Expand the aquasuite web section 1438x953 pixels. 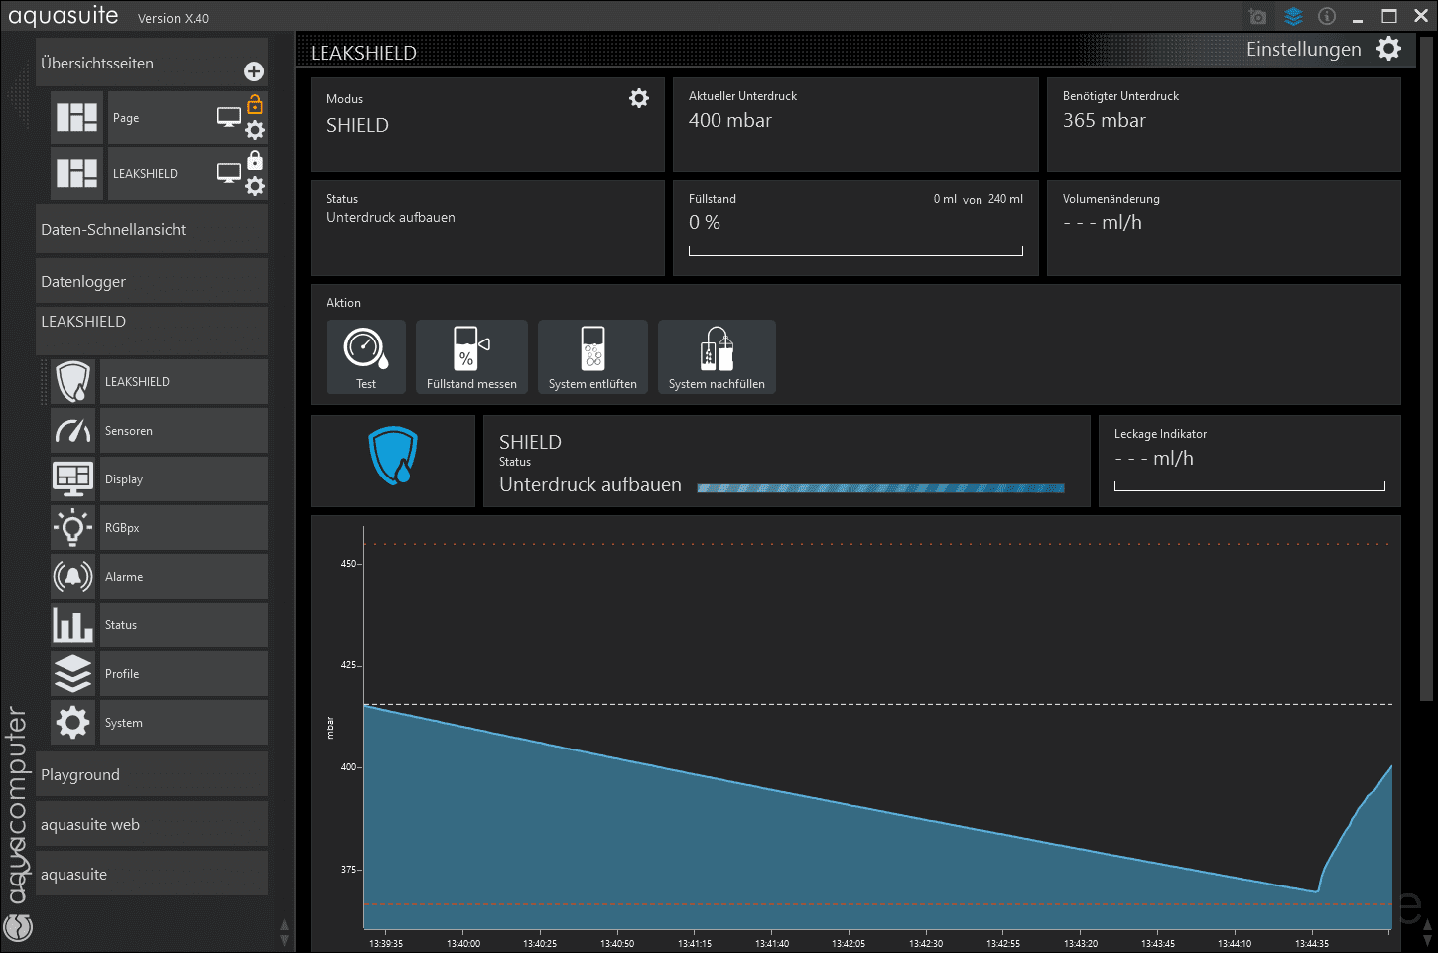click(x=152, y=824)
